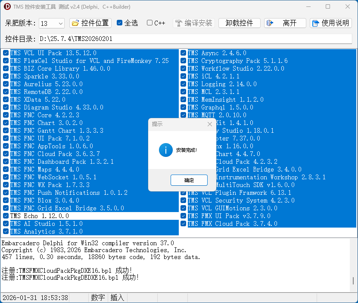The width and height of the screenshot is (358, 303).
Task: Uncheck TMS Async 2.4.6.0 checkbox
Action: (x=184, y=53)
